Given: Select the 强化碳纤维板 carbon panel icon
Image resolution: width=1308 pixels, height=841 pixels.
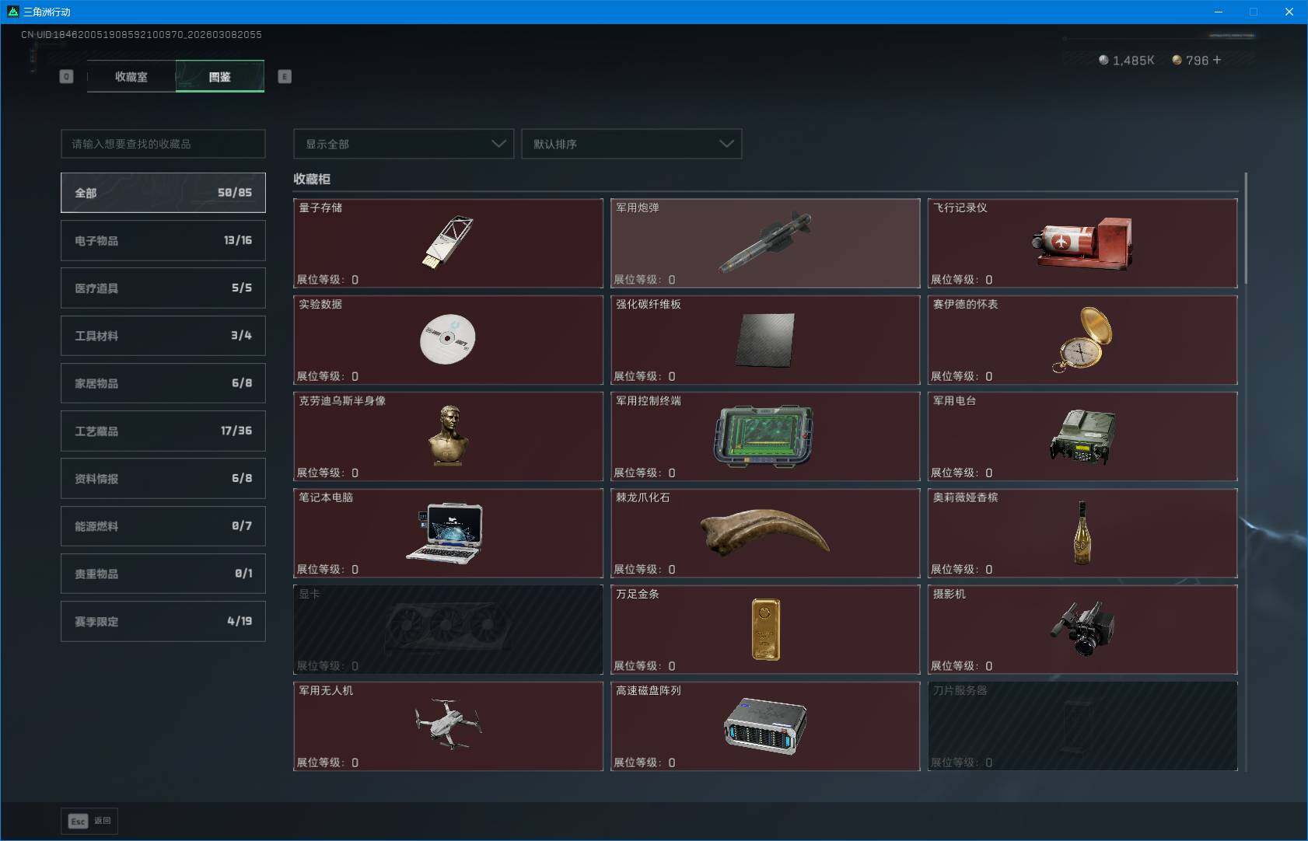Looking at the screenshot, I should [765, 340].
